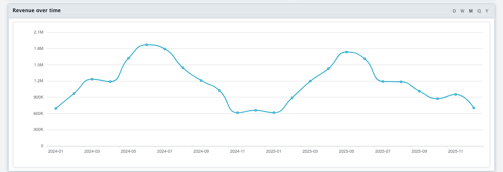Click the 2024-11 low data point
This screenshot has width=503, height=172.
238,113
